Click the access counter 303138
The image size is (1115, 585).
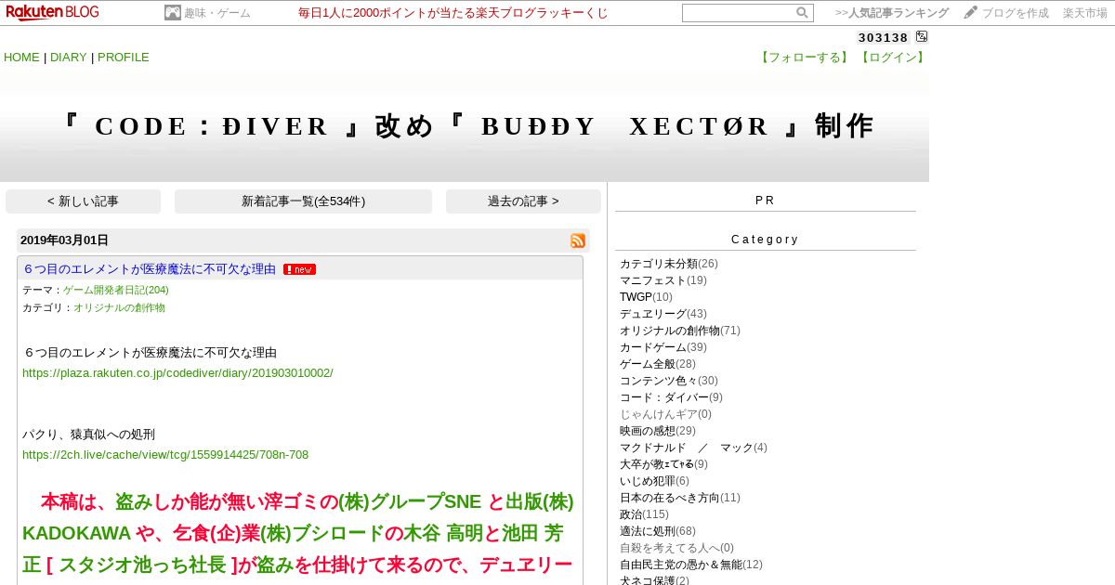click(884, 38)
